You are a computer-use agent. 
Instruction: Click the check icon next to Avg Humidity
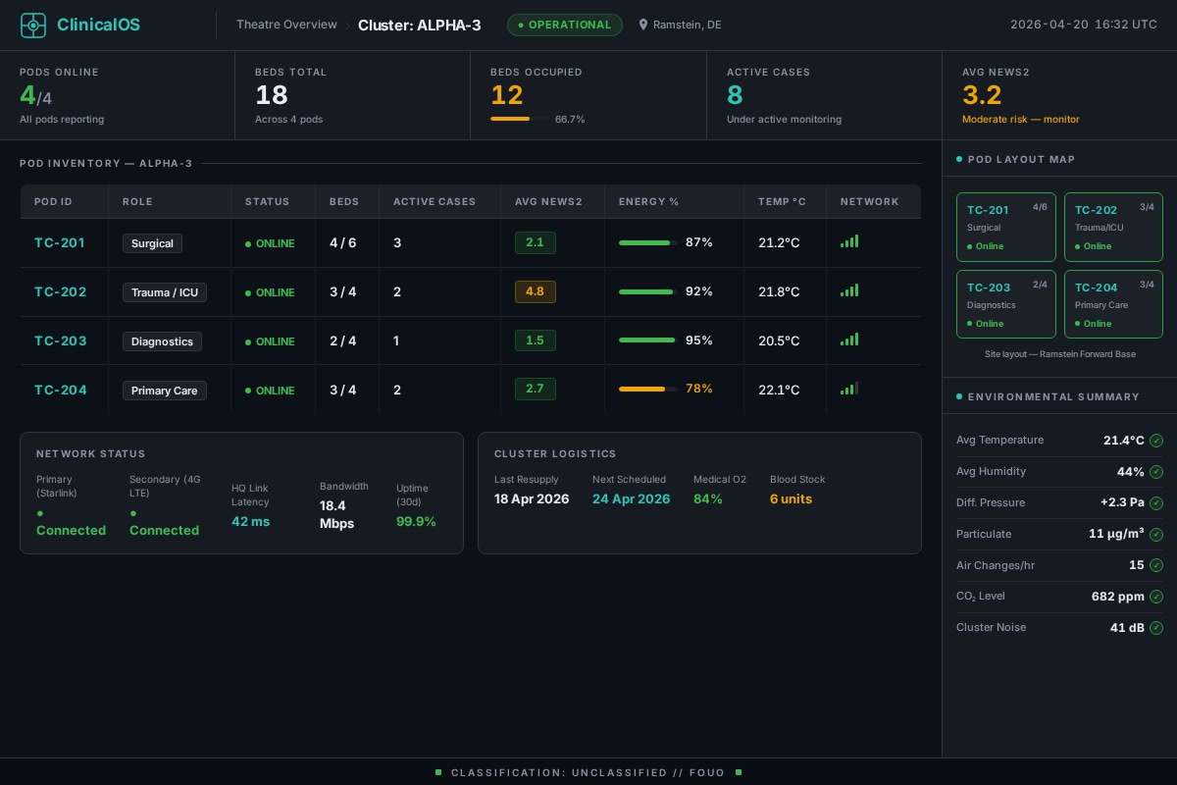tap(1156, 472)
